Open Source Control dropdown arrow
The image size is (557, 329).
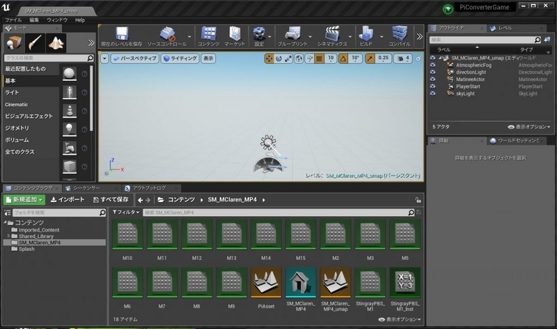pyautogui.click(x=189, y=37)
